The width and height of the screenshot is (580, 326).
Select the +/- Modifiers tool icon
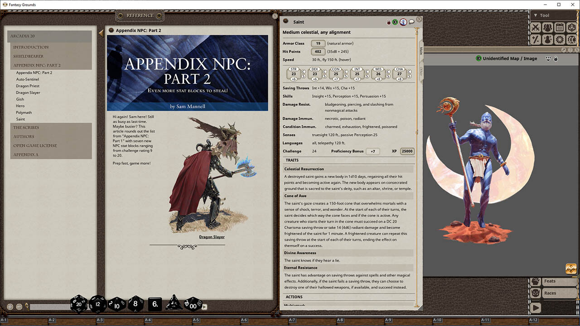point(536,39)
